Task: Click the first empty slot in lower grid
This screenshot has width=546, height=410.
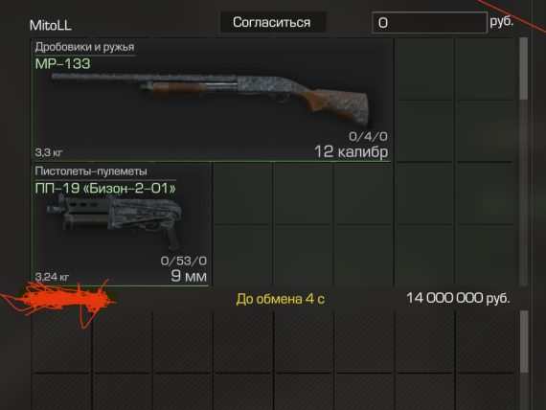Action: coord(61,342)
